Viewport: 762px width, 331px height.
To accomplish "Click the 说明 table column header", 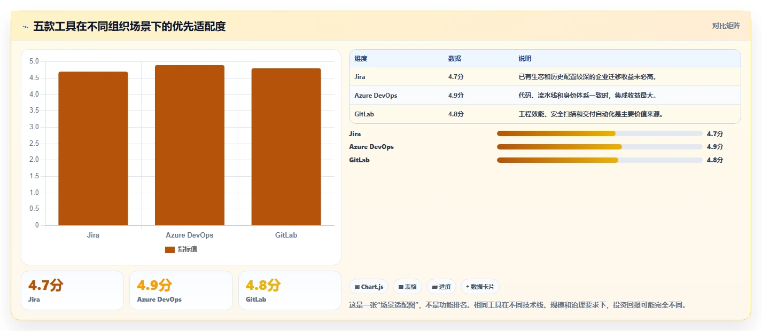I will [x=525, y=59].
